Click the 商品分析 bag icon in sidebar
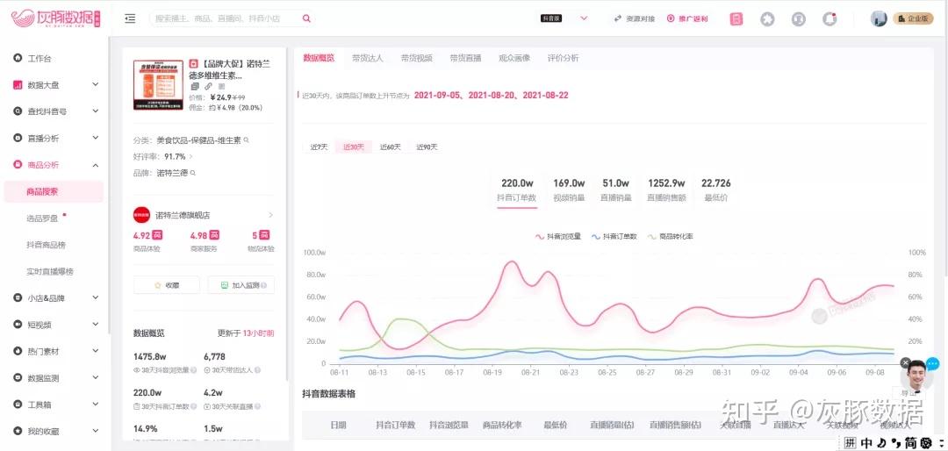The image size is (948, 451). [x=18, y=165]
